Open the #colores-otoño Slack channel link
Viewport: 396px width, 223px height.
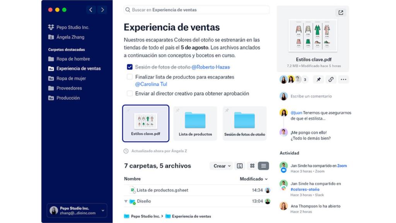click(x=305, y=189)
